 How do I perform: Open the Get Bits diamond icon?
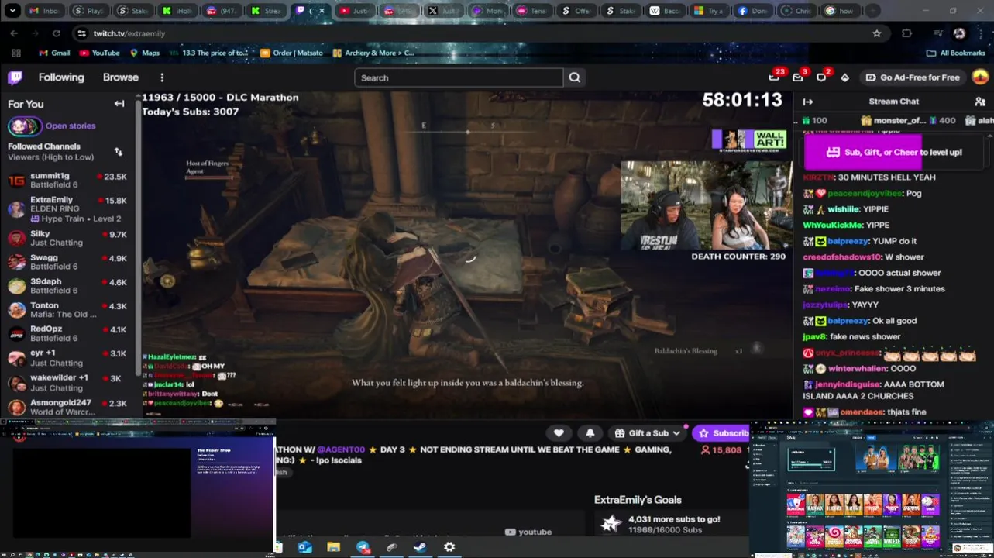coord(844,77)
